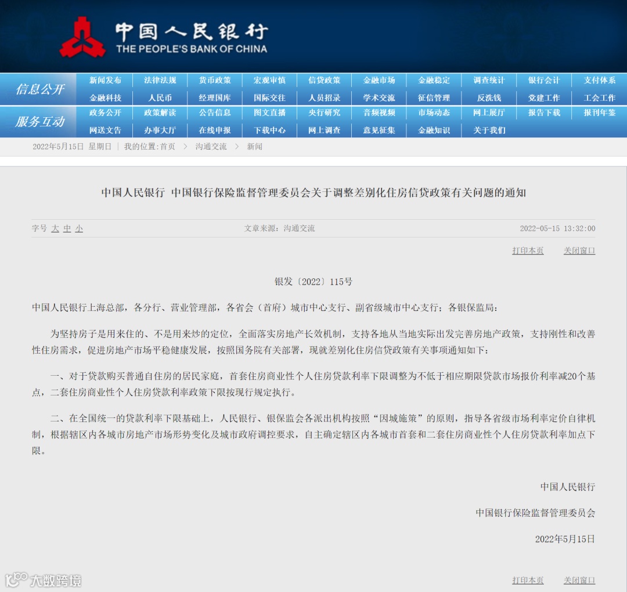The image size is (627, 592).
Task: Click 文章来源：沟通交流 text
Action: coord(279,228)
